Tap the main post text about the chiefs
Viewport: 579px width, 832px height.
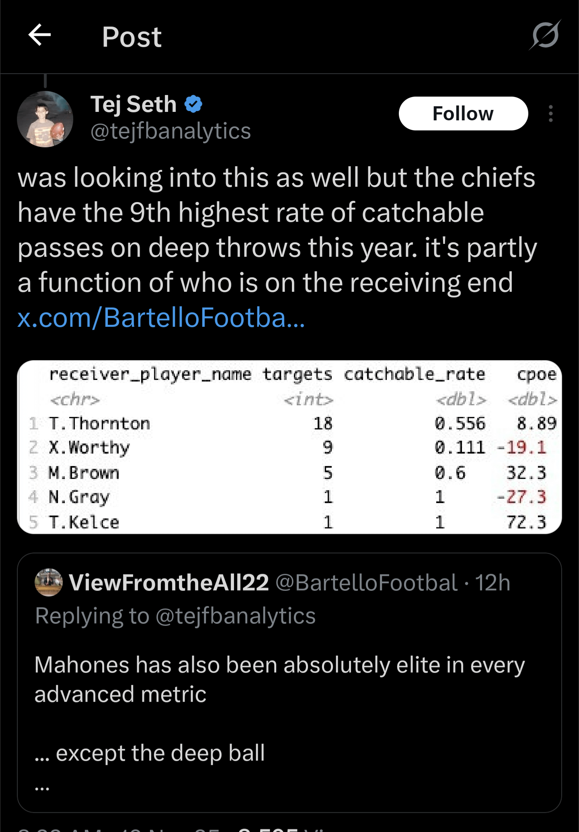(x=277, y=229)
